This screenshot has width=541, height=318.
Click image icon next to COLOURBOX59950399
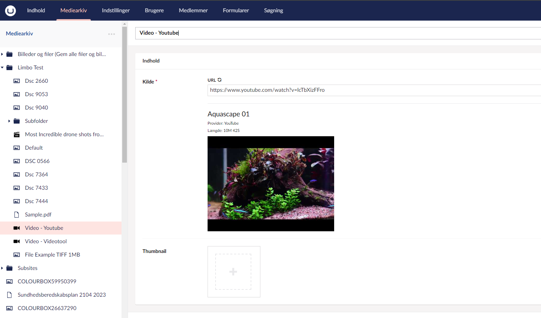pos(10,282)
